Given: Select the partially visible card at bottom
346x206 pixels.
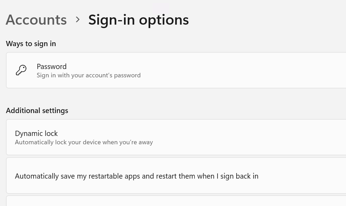Looking at the screenshot, I should click(176, 201).
